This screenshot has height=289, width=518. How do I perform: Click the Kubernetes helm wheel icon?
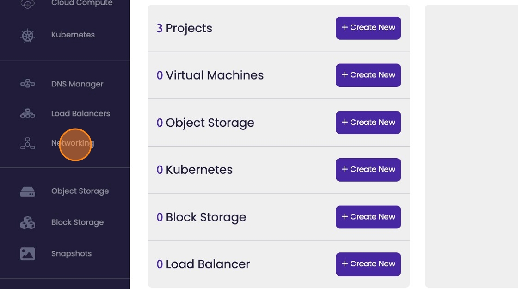(x=28, y=36)
